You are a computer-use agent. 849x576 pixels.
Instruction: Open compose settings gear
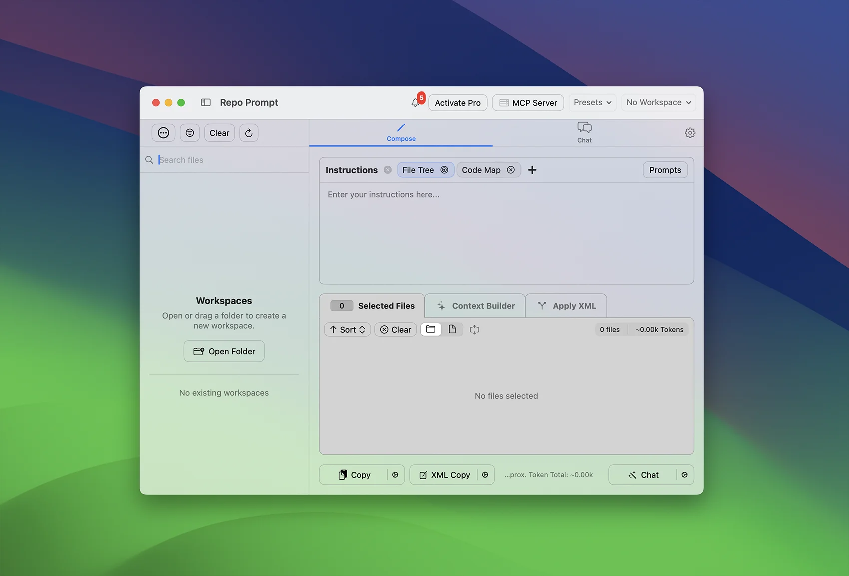pyautogui.click(x=690, y=133)
